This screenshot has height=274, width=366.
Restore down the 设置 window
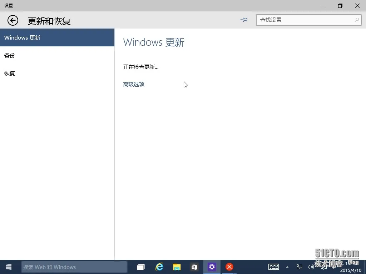click(x=340, y=6)
